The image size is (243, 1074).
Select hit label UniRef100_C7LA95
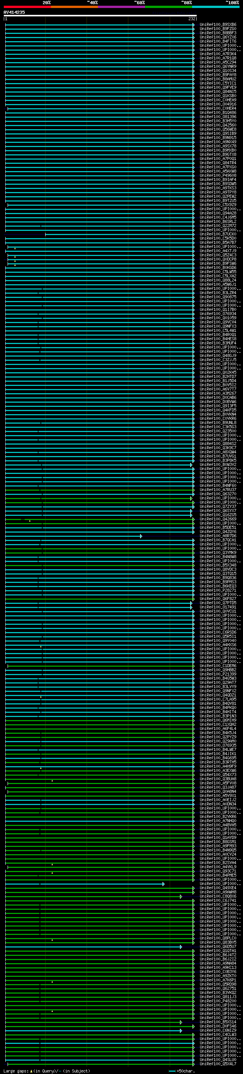[x=218, y=699]
